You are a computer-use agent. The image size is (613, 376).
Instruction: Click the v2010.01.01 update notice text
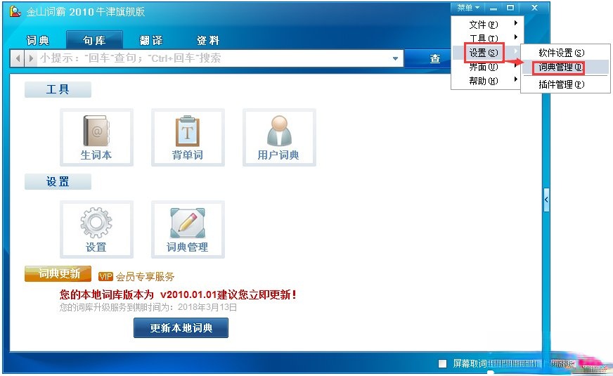[x=178, y=294]
